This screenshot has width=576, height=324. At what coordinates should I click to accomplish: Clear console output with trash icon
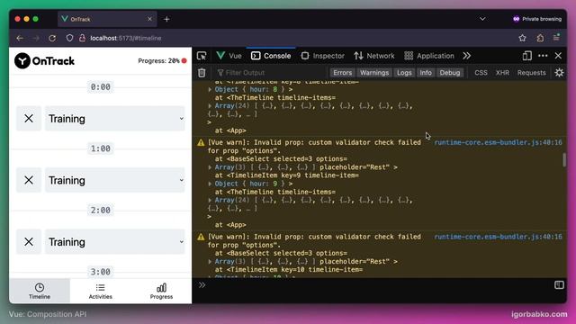click(202, 73)
